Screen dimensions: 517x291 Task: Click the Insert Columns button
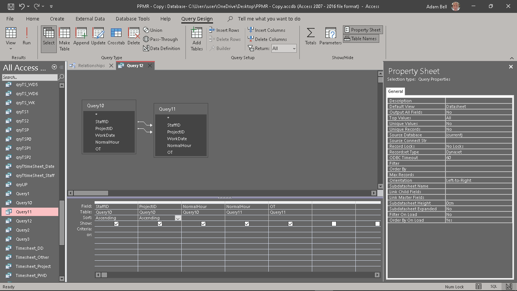[x=267, y=30]
